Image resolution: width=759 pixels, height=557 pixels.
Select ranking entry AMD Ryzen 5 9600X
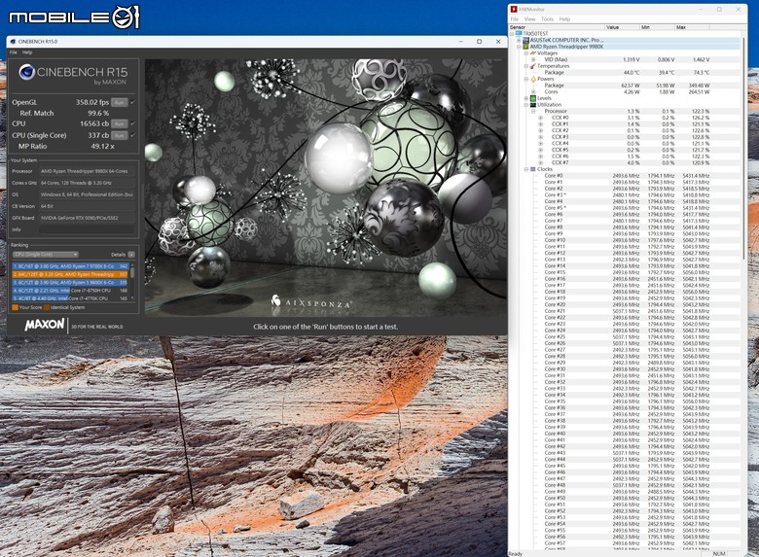click(70, 282)
